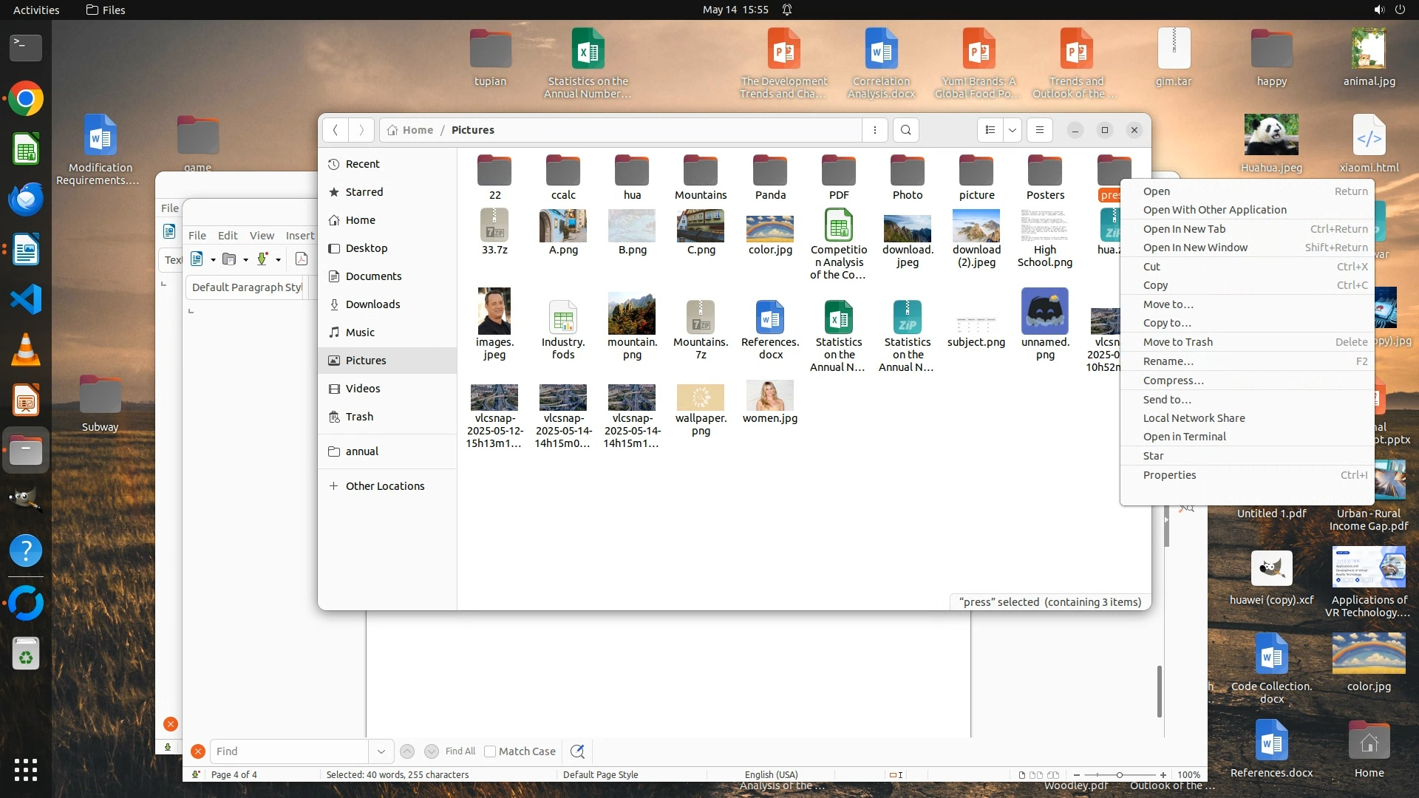Click the list view toggle icon
This screenshot has width=1419, height=798.
990,130
